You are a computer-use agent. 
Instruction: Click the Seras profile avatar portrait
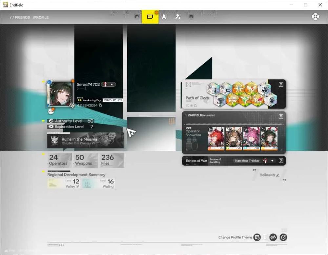61,94
